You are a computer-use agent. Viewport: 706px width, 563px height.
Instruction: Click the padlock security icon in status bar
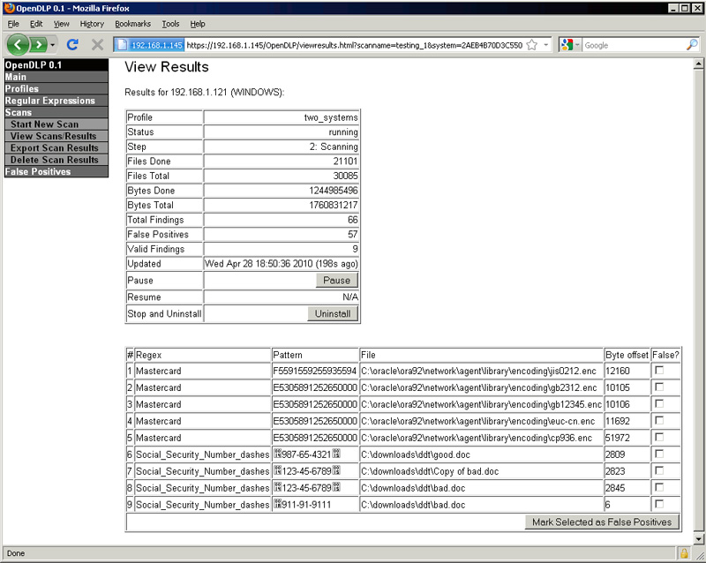pos(684,553)
